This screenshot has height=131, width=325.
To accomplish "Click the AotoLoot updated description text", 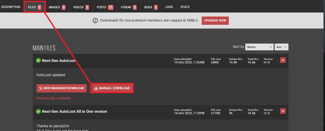I will [51, 75].
